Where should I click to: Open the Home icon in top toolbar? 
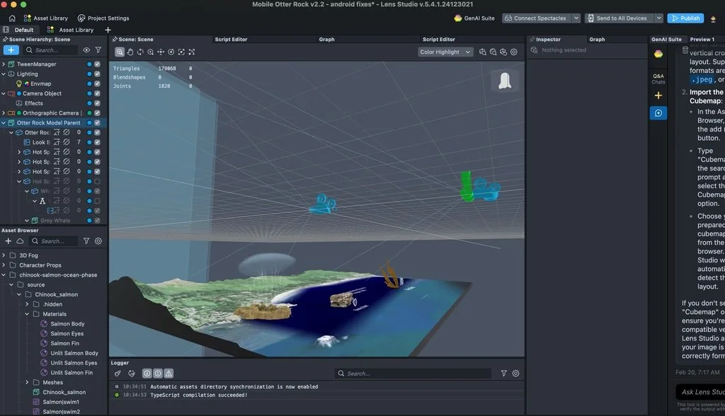click(12, 18)
